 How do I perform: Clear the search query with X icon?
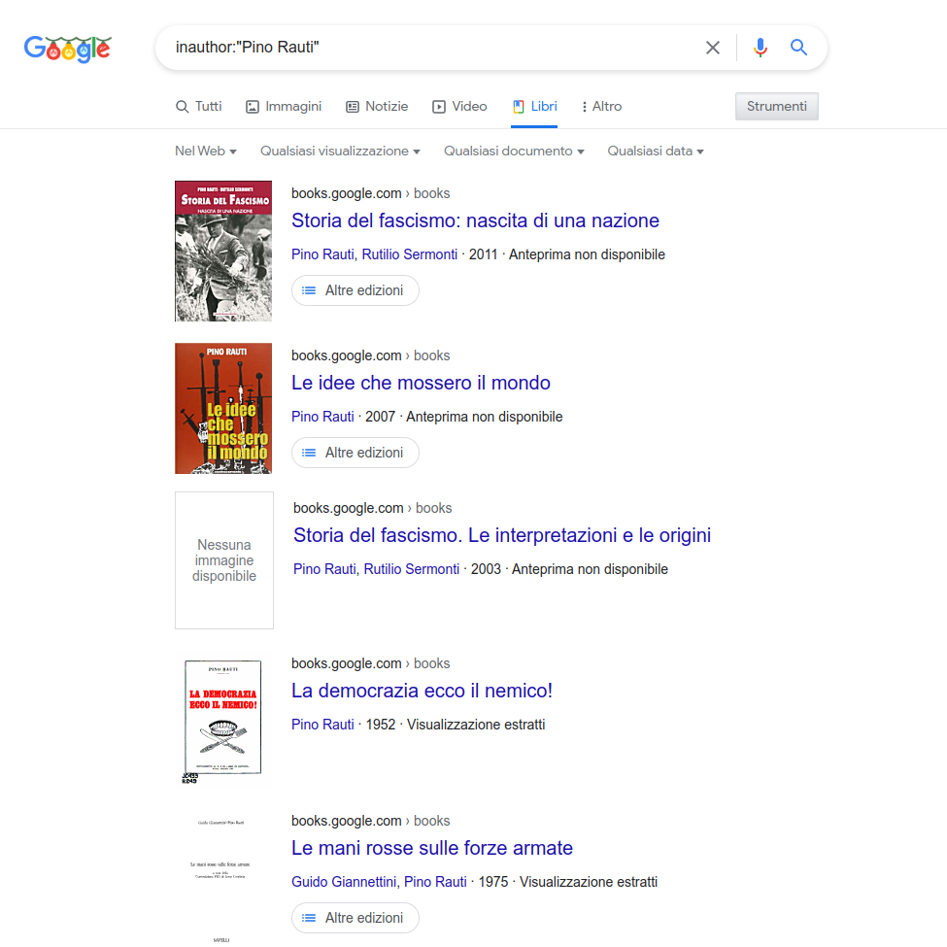coord(713,48)
